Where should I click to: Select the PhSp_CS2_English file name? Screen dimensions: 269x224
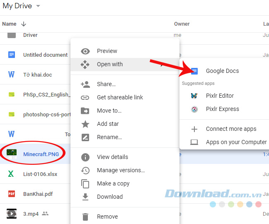click(47, 94)
